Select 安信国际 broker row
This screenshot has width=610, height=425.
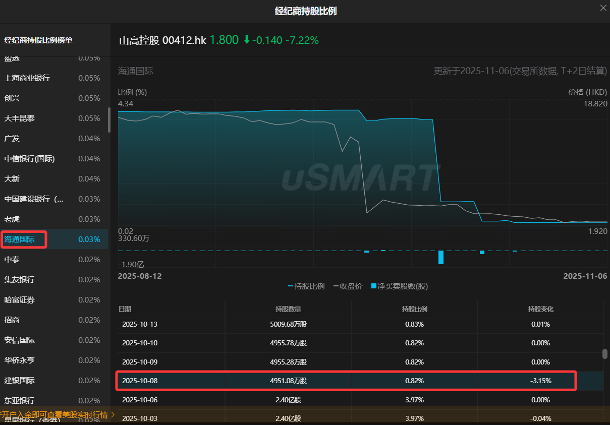[x=54, y=340]
